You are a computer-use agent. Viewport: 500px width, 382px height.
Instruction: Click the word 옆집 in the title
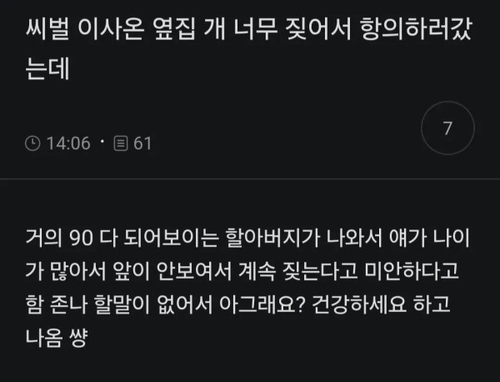(x=174, y=28)
